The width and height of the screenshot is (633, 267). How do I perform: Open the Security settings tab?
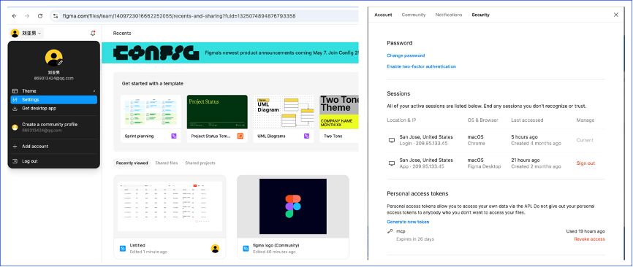pyautogui.click(x=480, y=15)
